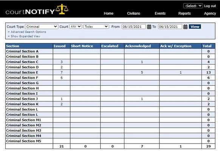Select Criminal Section M2 row label
Image resolution: width=220 pixels, height=151 pixels.
point(23,125)
